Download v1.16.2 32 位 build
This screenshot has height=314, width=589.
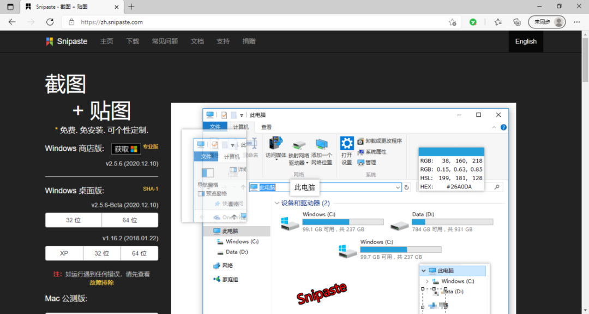pos(102,253)
